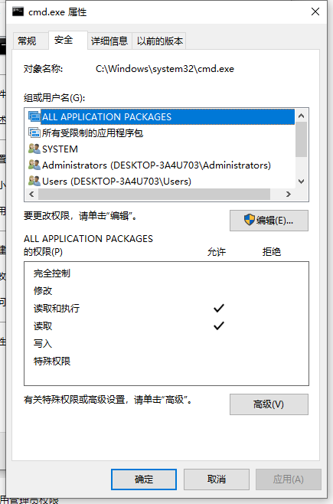Open the 以前的版本 tab
333x504 pixels.
click(x=159, y=41)
